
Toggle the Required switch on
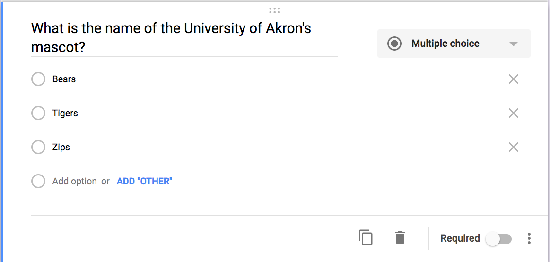pyautogui.click(x=498, y=239)
